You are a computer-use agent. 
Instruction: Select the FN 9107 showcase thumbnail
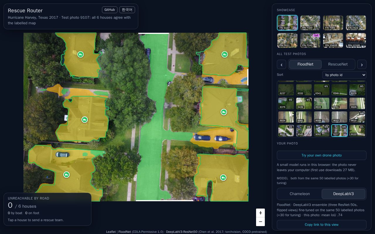(x=287, y=23)
